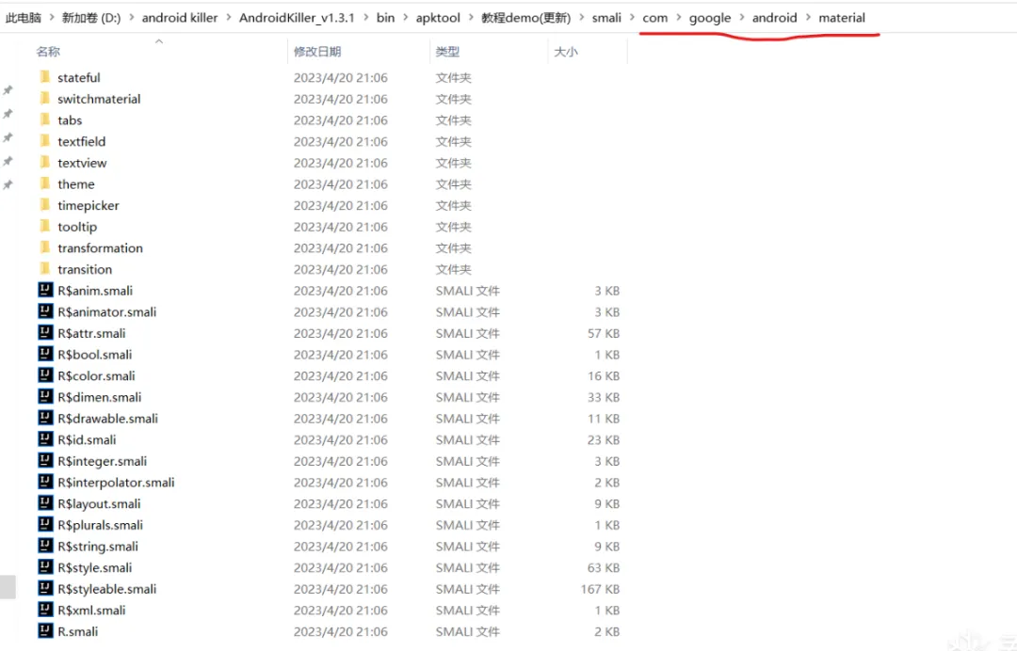
Task: Select the R.smali file name
Action: pos(78,631)
